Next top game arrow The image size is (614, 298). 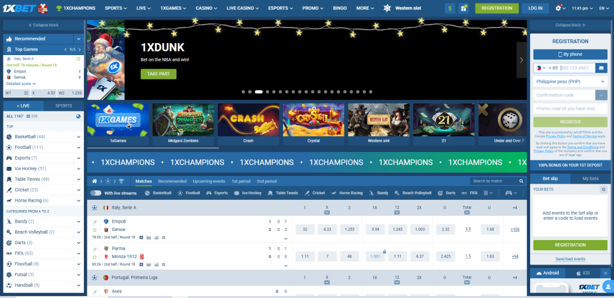[80, 50]
